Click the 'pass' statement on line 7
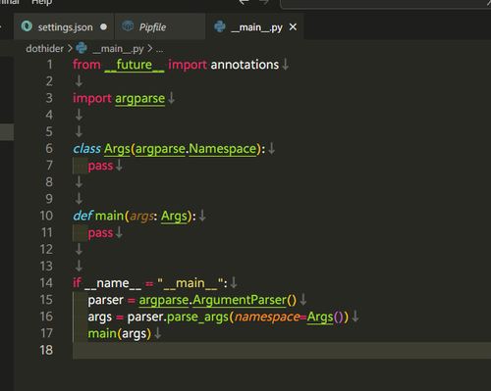Screen dimensions: 491x391 [x=100, y=166]
